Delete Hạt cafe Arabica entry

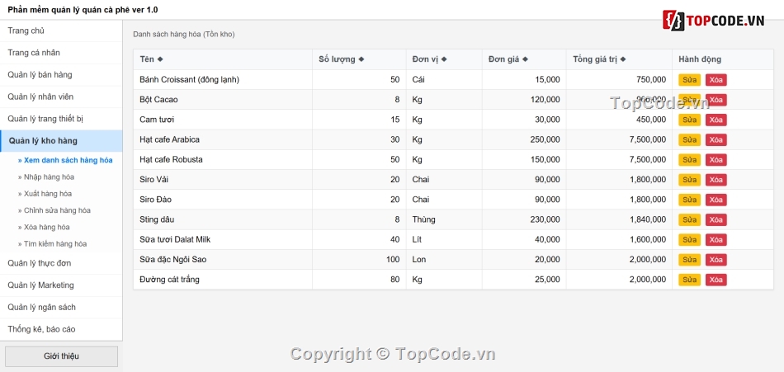coord(716,140)
